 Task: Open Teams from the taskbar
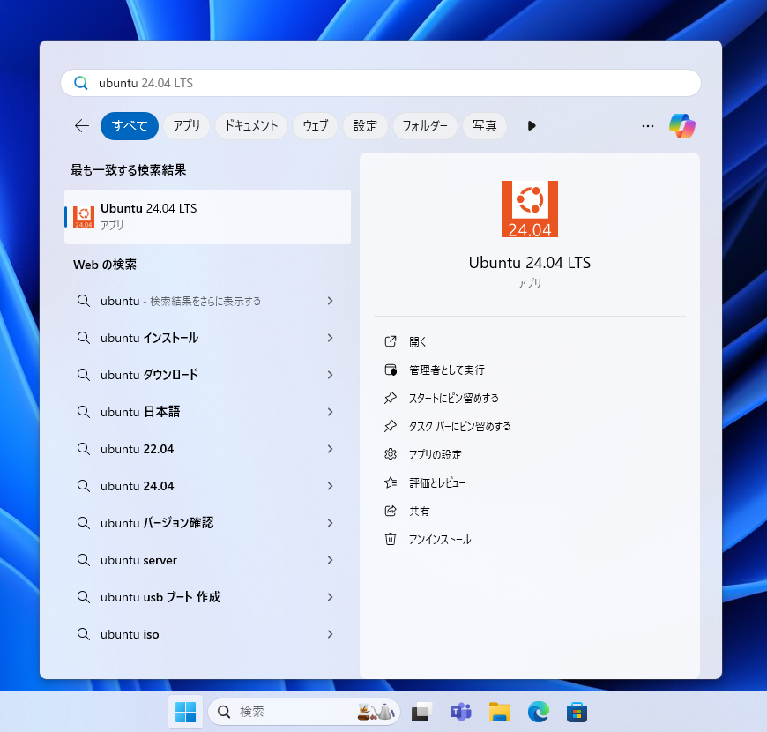[x=460, y=712]
